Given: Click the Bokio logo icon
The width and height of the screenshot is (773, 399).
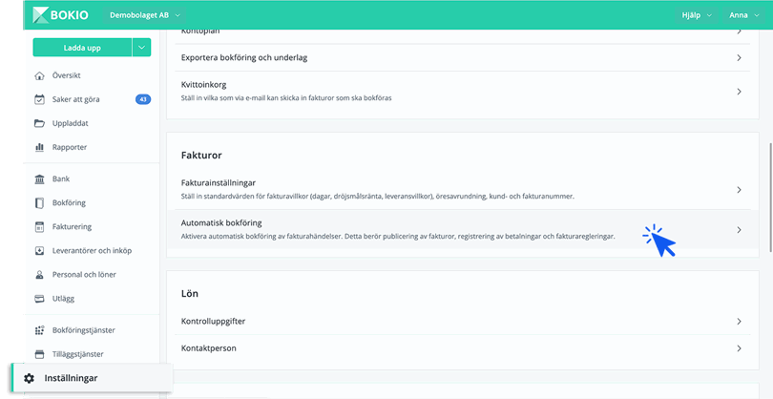Looking at the screenshot, I should 42,15.
